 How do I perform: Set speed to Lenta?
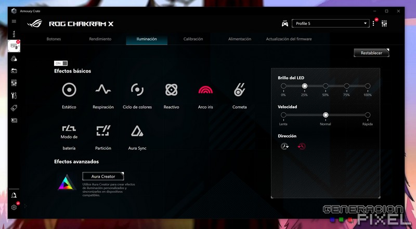point(283,115)
